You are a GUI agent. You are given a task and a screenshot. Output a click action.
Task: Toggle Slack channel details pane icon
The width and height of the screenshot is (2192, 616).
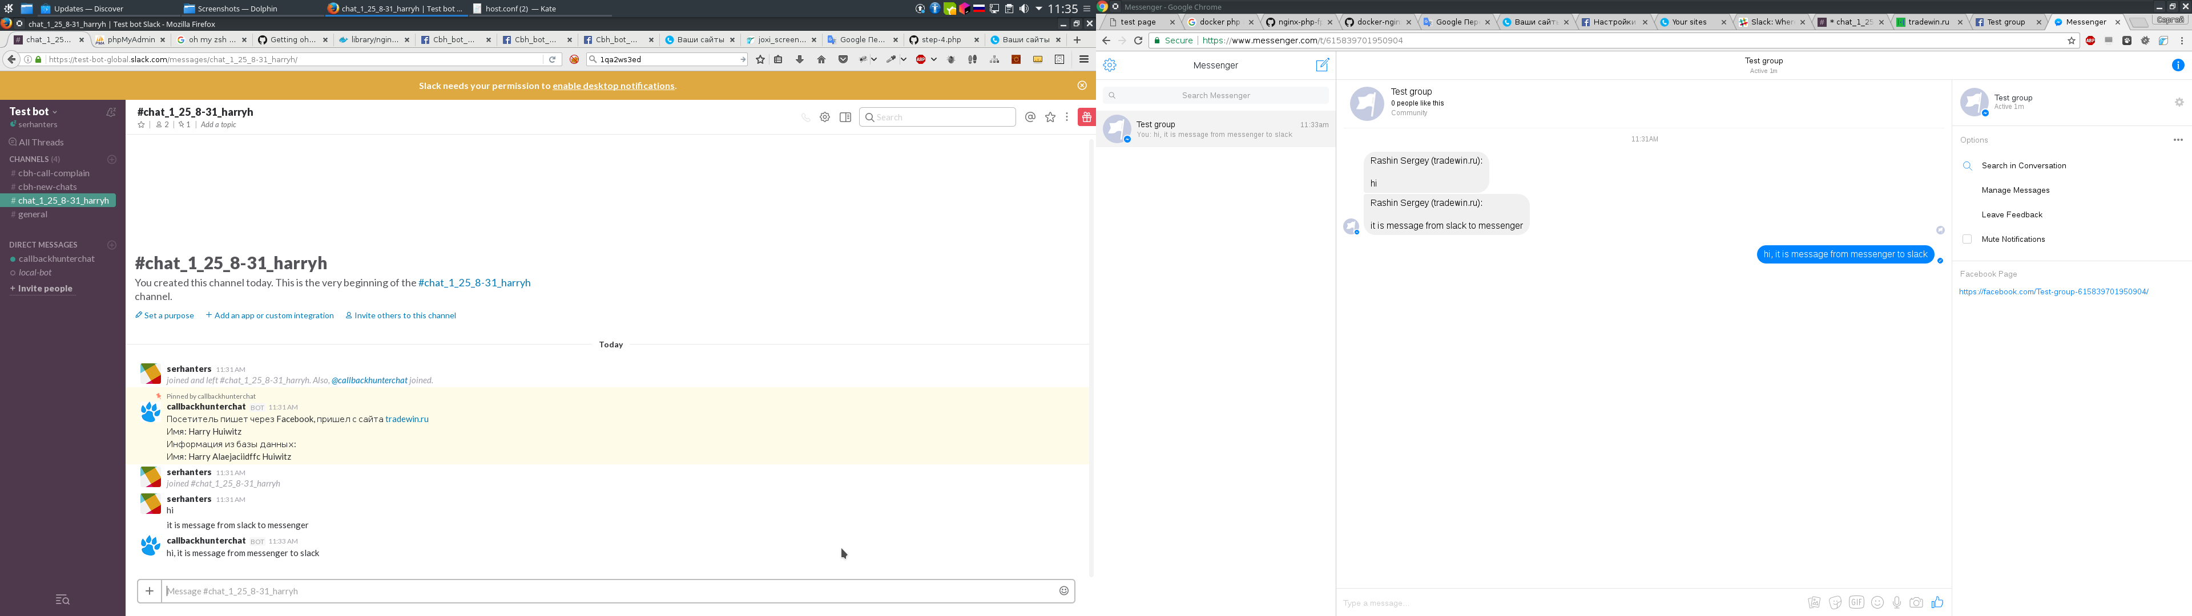(845, 117)
